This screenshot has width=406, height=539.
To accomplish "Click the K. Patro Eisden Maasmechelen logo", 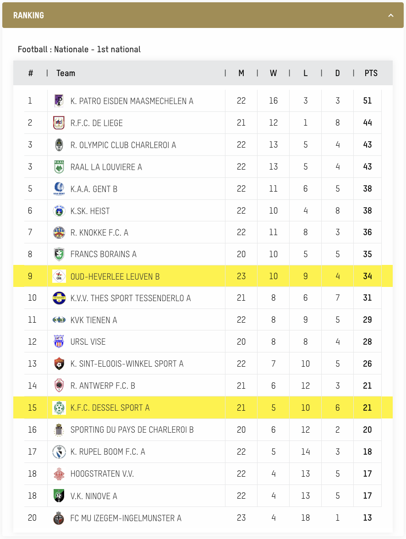I will pos(59,101).
